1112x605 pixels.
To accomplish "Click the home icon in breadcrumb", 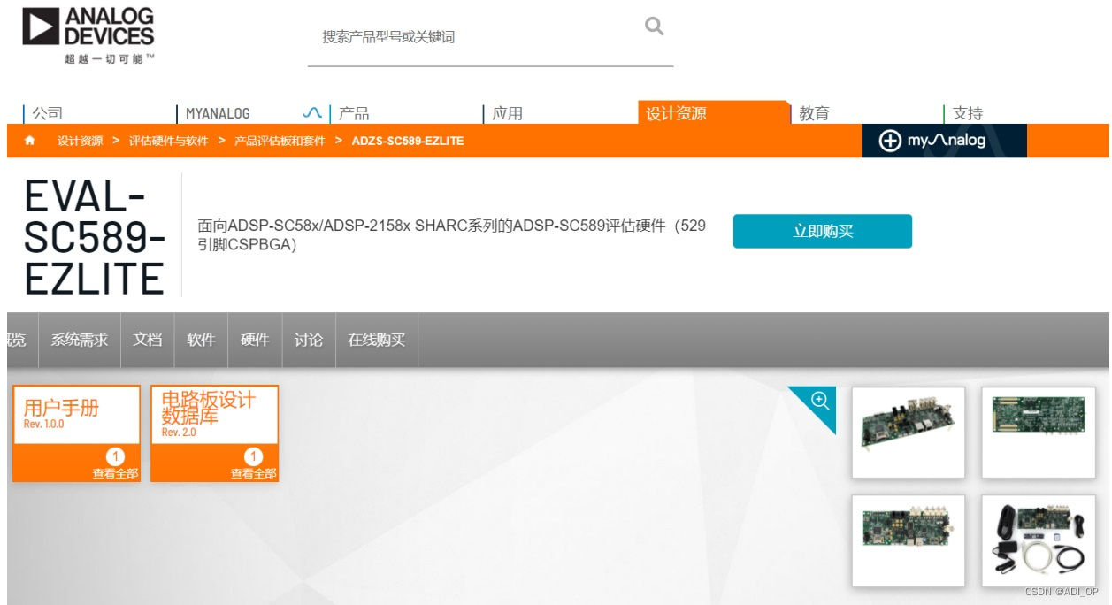I will (x=30, y=141).
